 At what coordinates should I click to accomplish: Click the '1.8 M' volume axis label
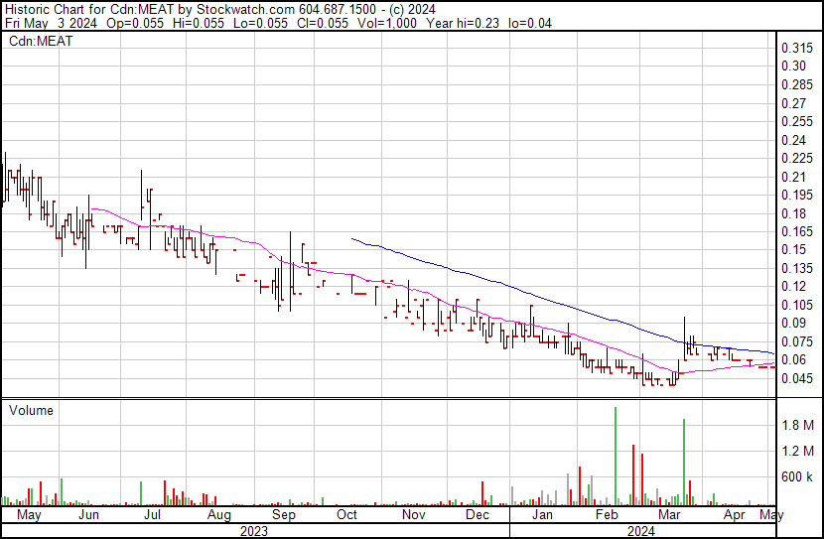tap(798, 425)
